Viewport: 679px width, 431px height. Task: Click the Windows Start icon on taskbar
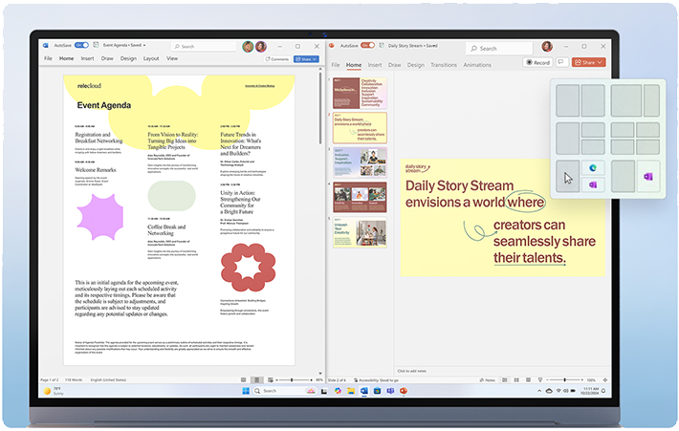coord(246,391)
